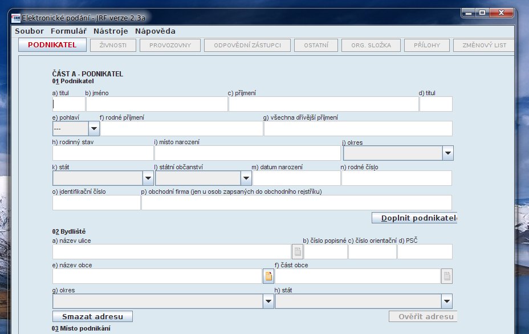Click the lookup icon beside název ulice
Image resolution: width=529 pixels, height=334 pixels.
pyautogui.click(x=297, y=252)
